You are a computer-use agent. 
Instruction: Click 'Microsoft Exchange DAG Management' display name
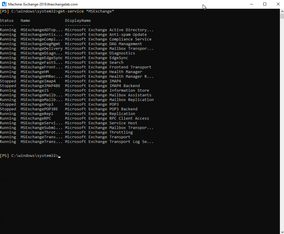104,44
